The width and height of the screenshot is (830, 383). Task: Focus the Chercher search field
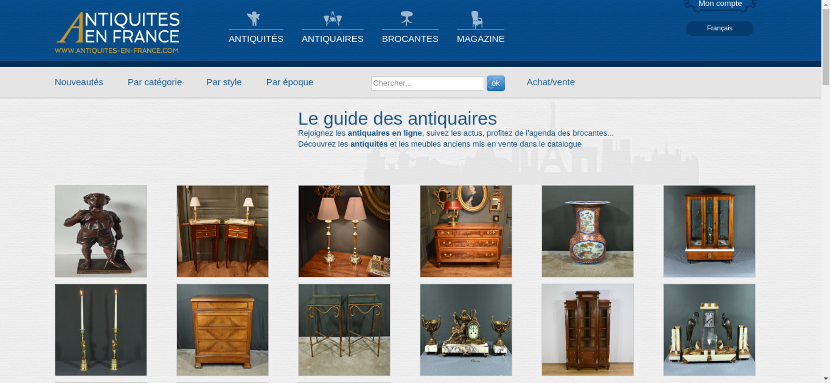point(427,83)
